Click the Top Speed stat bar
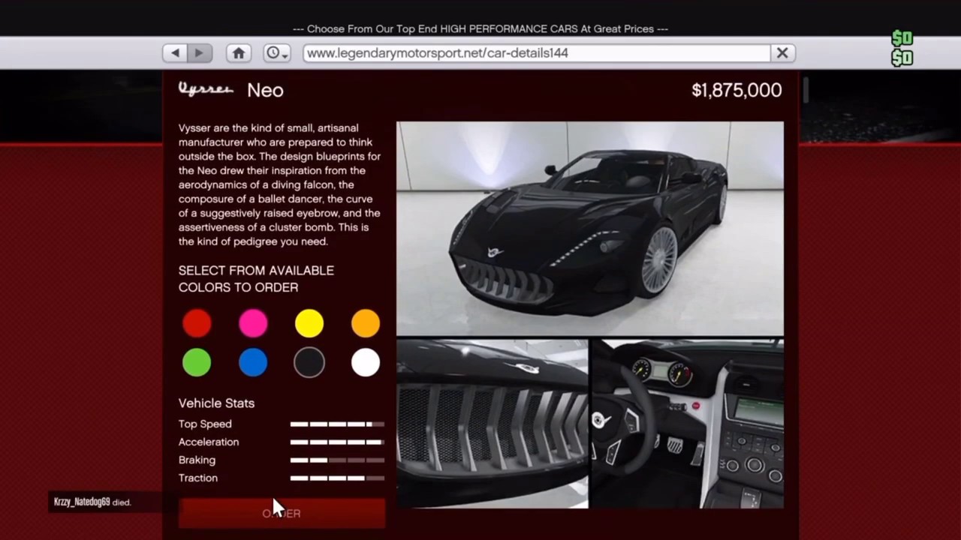 point(337,424)
